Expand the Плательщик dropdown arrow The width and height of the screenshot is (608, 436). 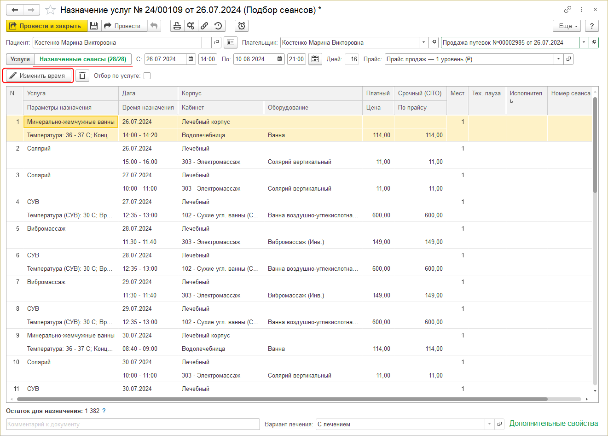pyautogui.click(x=423, y=42)
